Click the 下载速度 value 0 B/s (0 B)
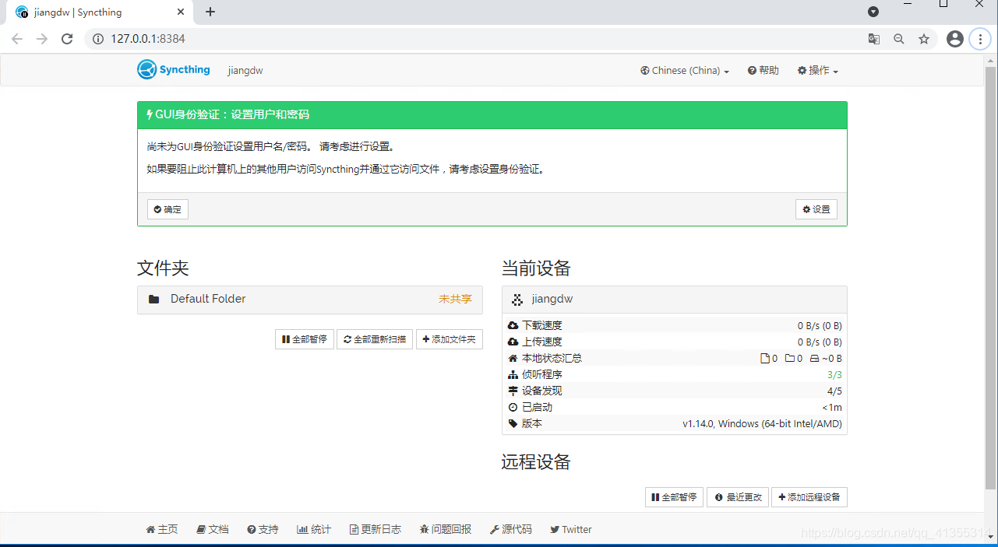The height and width of the screenshot is (547, 998). coord(820,325)
